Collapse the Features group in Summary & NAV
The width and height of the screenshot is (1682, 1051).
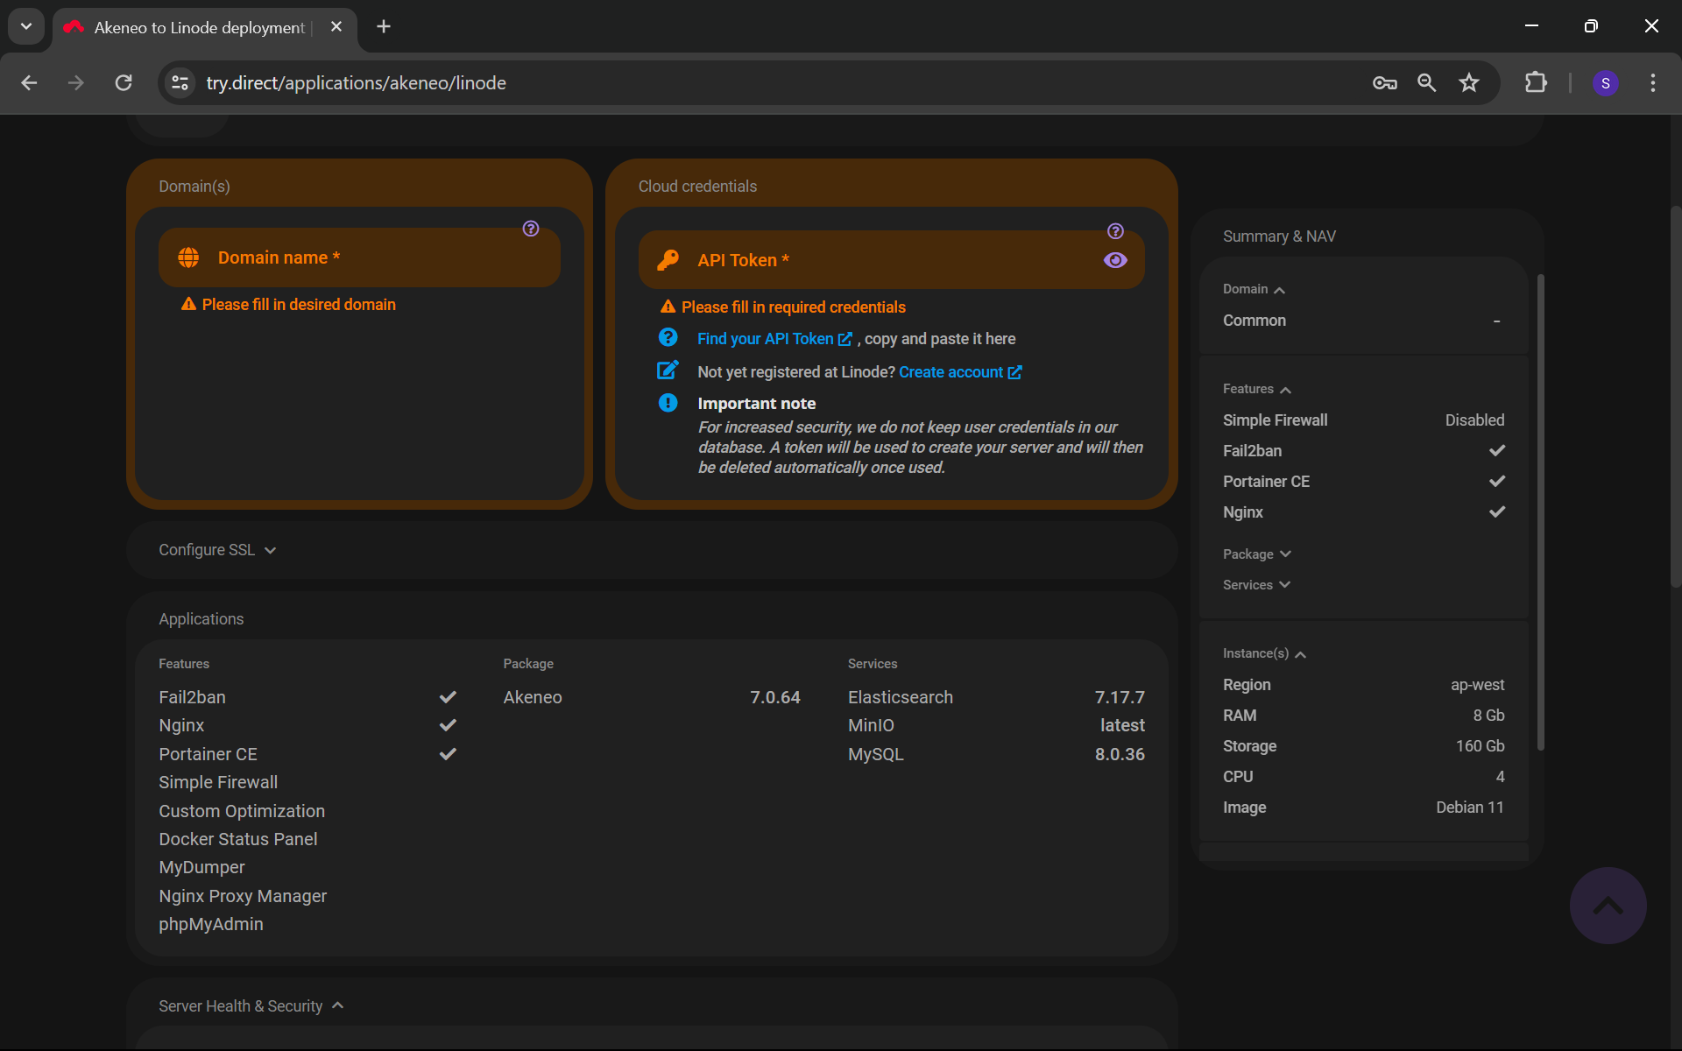pyautogui.click(x=1257, y=389)
